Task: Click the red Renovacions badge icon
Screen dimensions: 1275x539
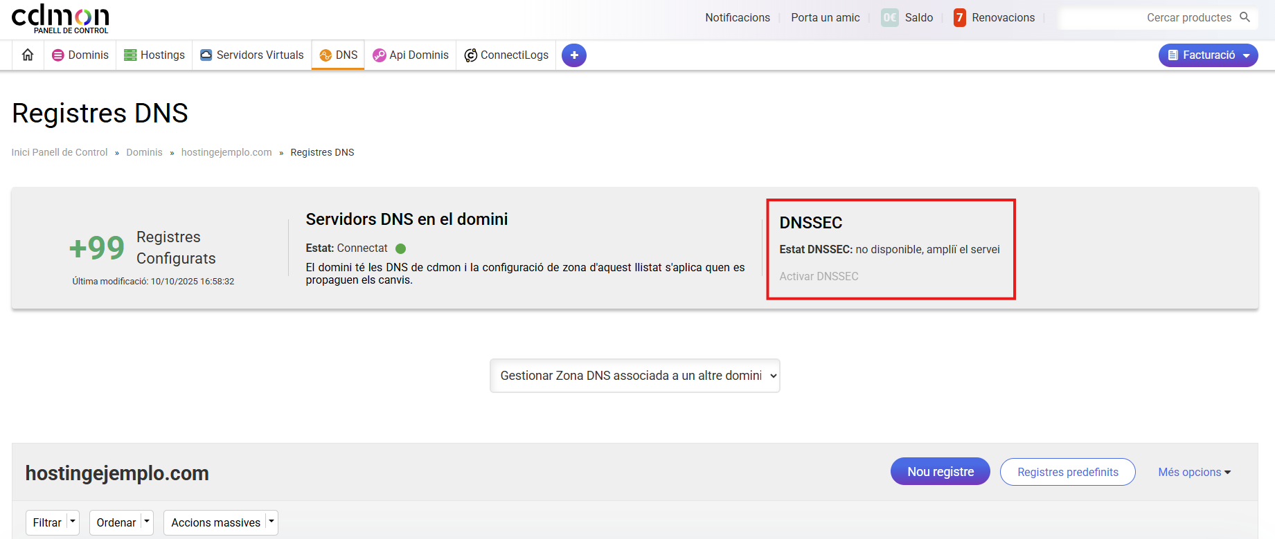Action: click(x=959, y=18)
